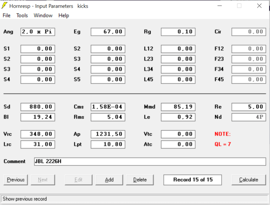The height and width of the screenshot is (205, 270).
Task: Select the Ang field showing 2,0 x Pi
Action: click(x=38, y=32)
